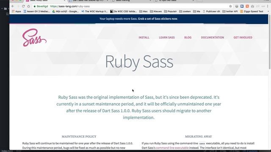Open the Populair bookmarks folder
271x152 pixels.
tap(170, 11)
